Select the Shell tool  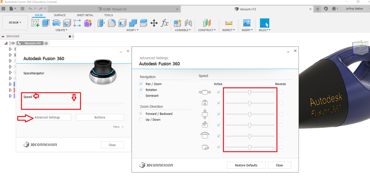click(122, 23)
